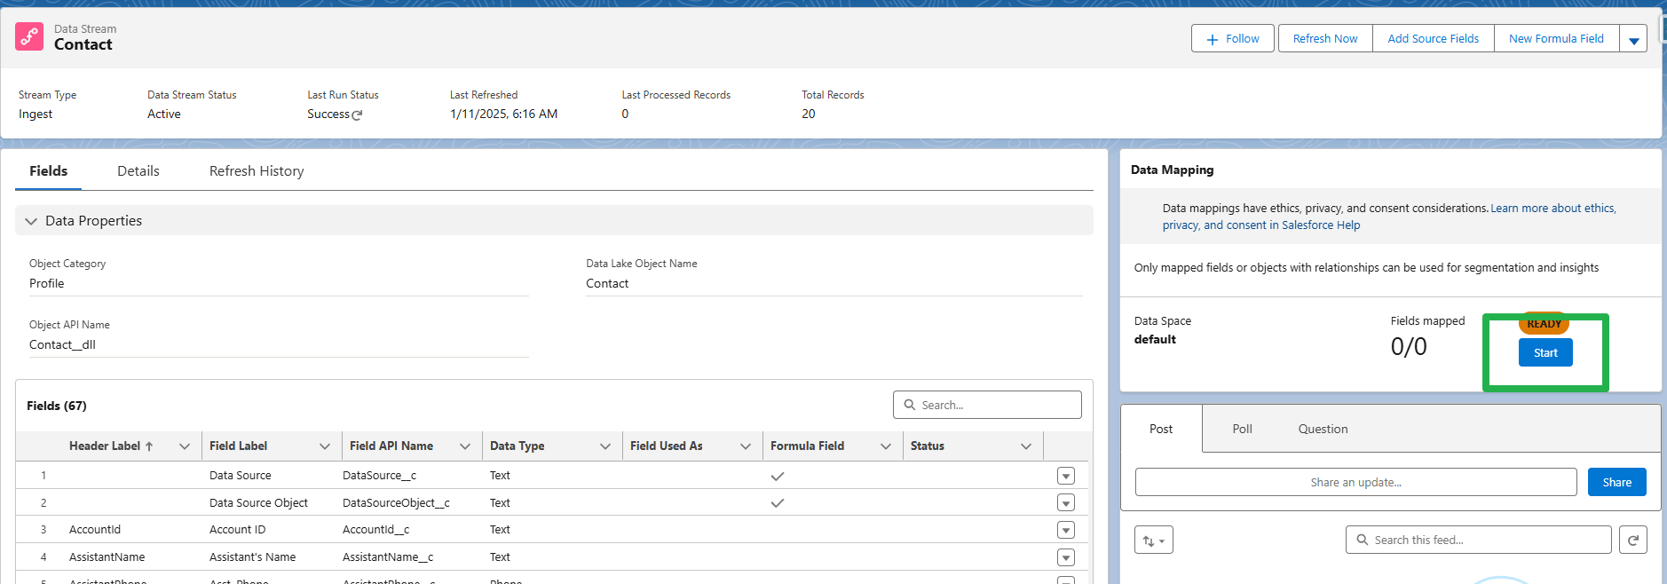This screenshot has height=584, width=1667.
Task: Open Status column menu chevron
Action: [1026, 446]
